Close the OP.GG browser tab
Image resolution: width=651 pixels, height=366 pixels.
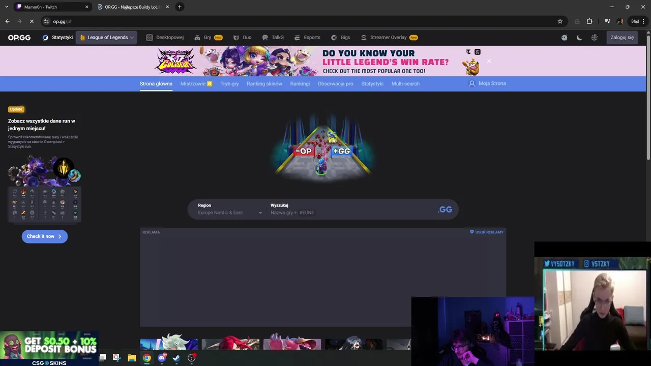[x=167, y=7]
